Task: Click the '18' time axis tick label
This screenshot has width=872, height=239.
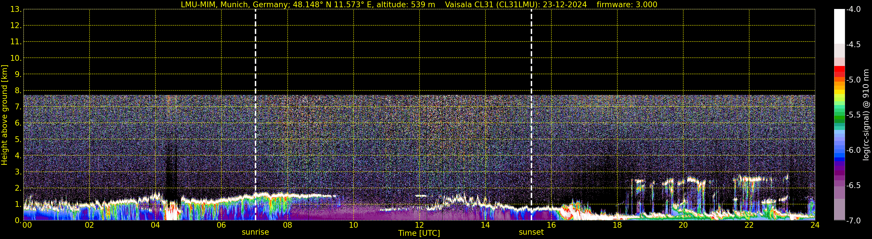Action: [x=617, y=225]
